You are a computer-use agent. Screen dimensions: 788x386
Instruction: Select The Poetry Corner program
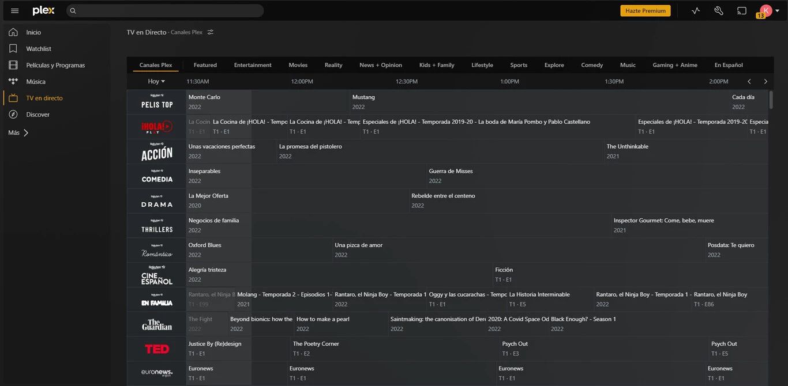[396, 349]
